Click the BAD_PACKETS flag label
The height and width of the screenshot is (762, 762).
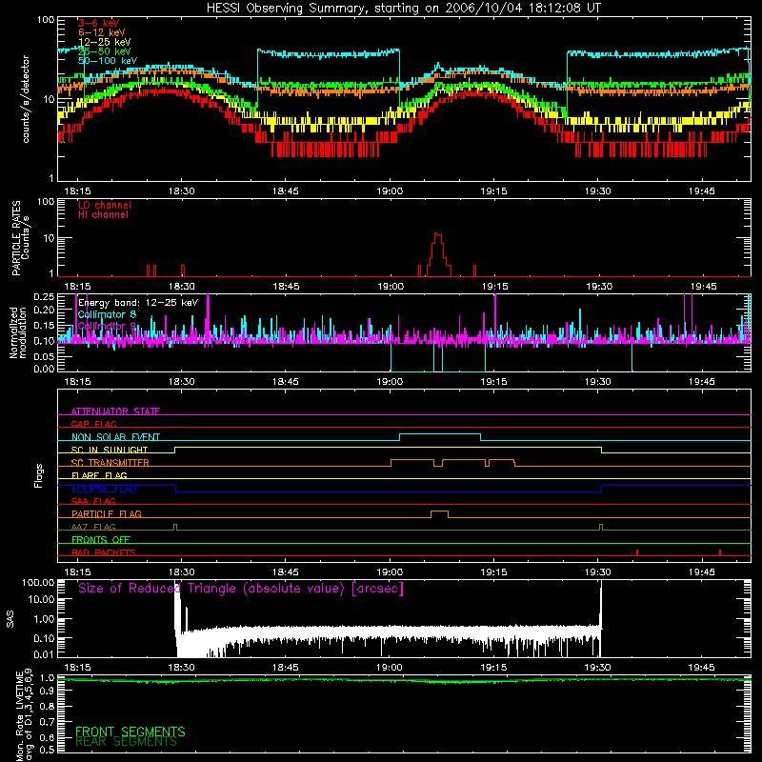pos(104,552)
